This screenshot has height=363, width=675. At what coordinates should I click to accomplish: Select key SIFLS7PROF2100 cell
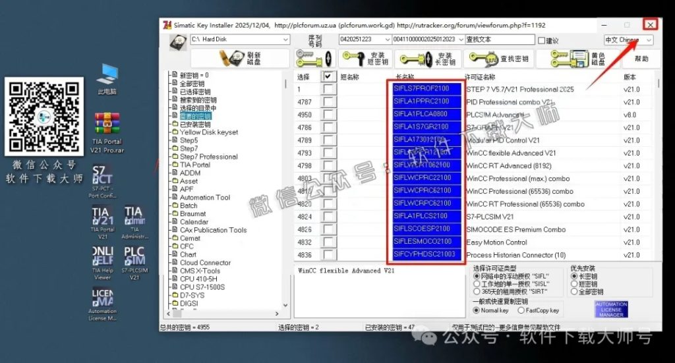426,88
